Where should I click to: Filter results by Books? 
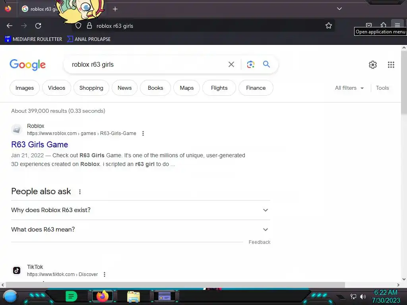point(155,88)
